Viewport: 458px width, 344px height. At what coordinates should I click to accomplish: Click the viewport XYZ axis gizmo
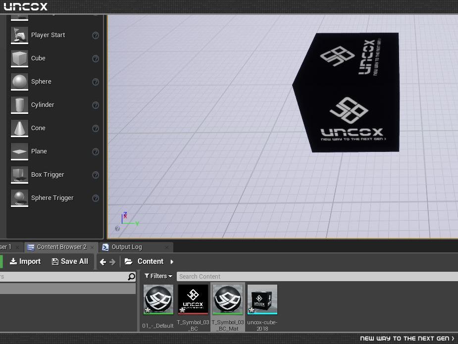coord(129,219)
